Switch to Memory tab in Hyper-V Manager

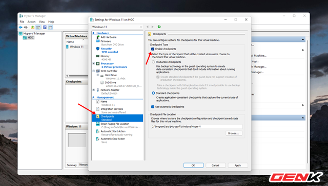click(84, 165)
